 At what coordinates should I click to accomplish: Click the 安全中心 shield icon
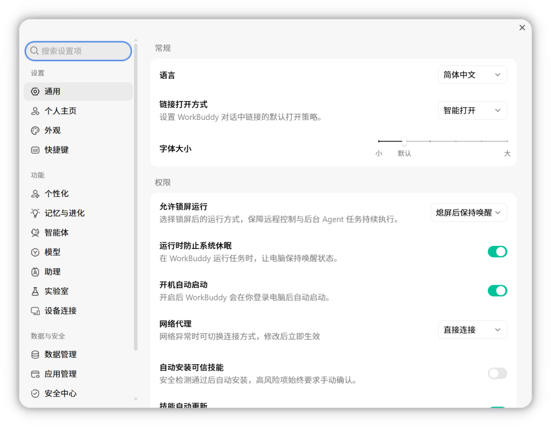click(x=35, y=394)
